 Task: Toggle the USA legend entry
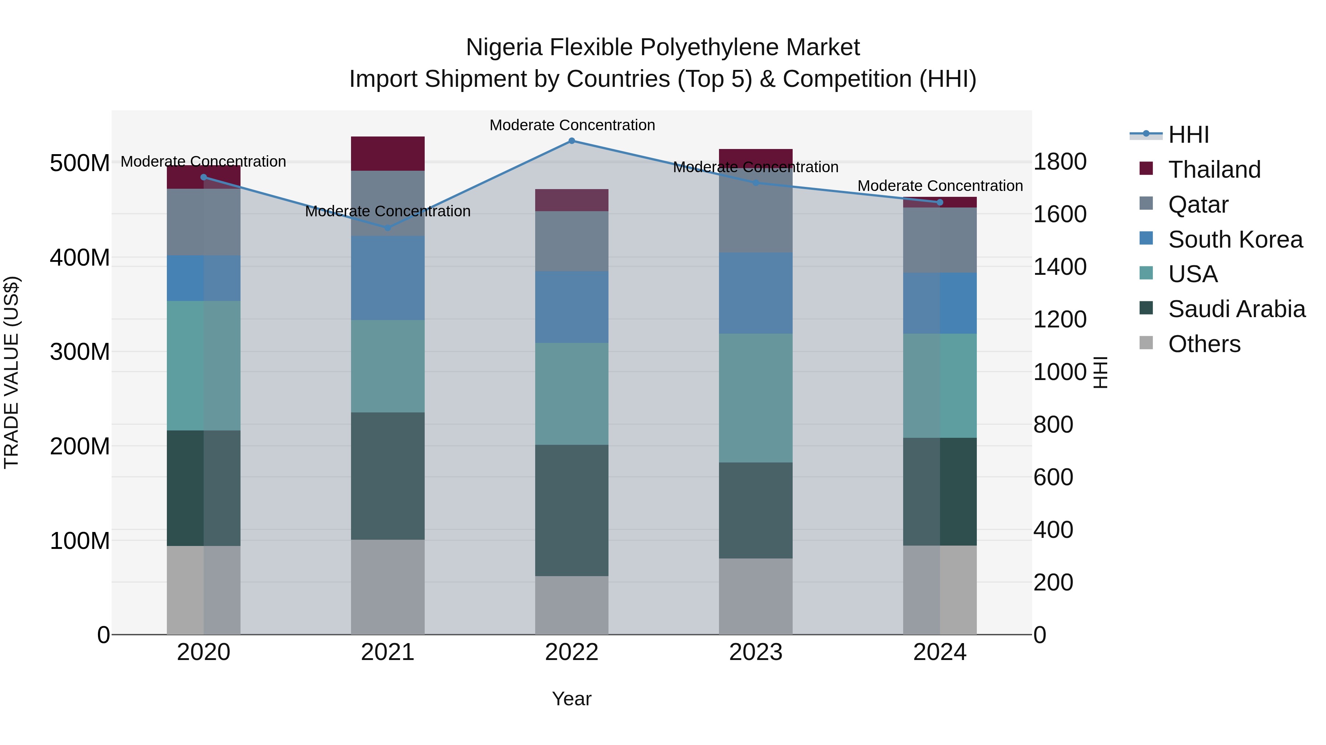coord(1179,273)
